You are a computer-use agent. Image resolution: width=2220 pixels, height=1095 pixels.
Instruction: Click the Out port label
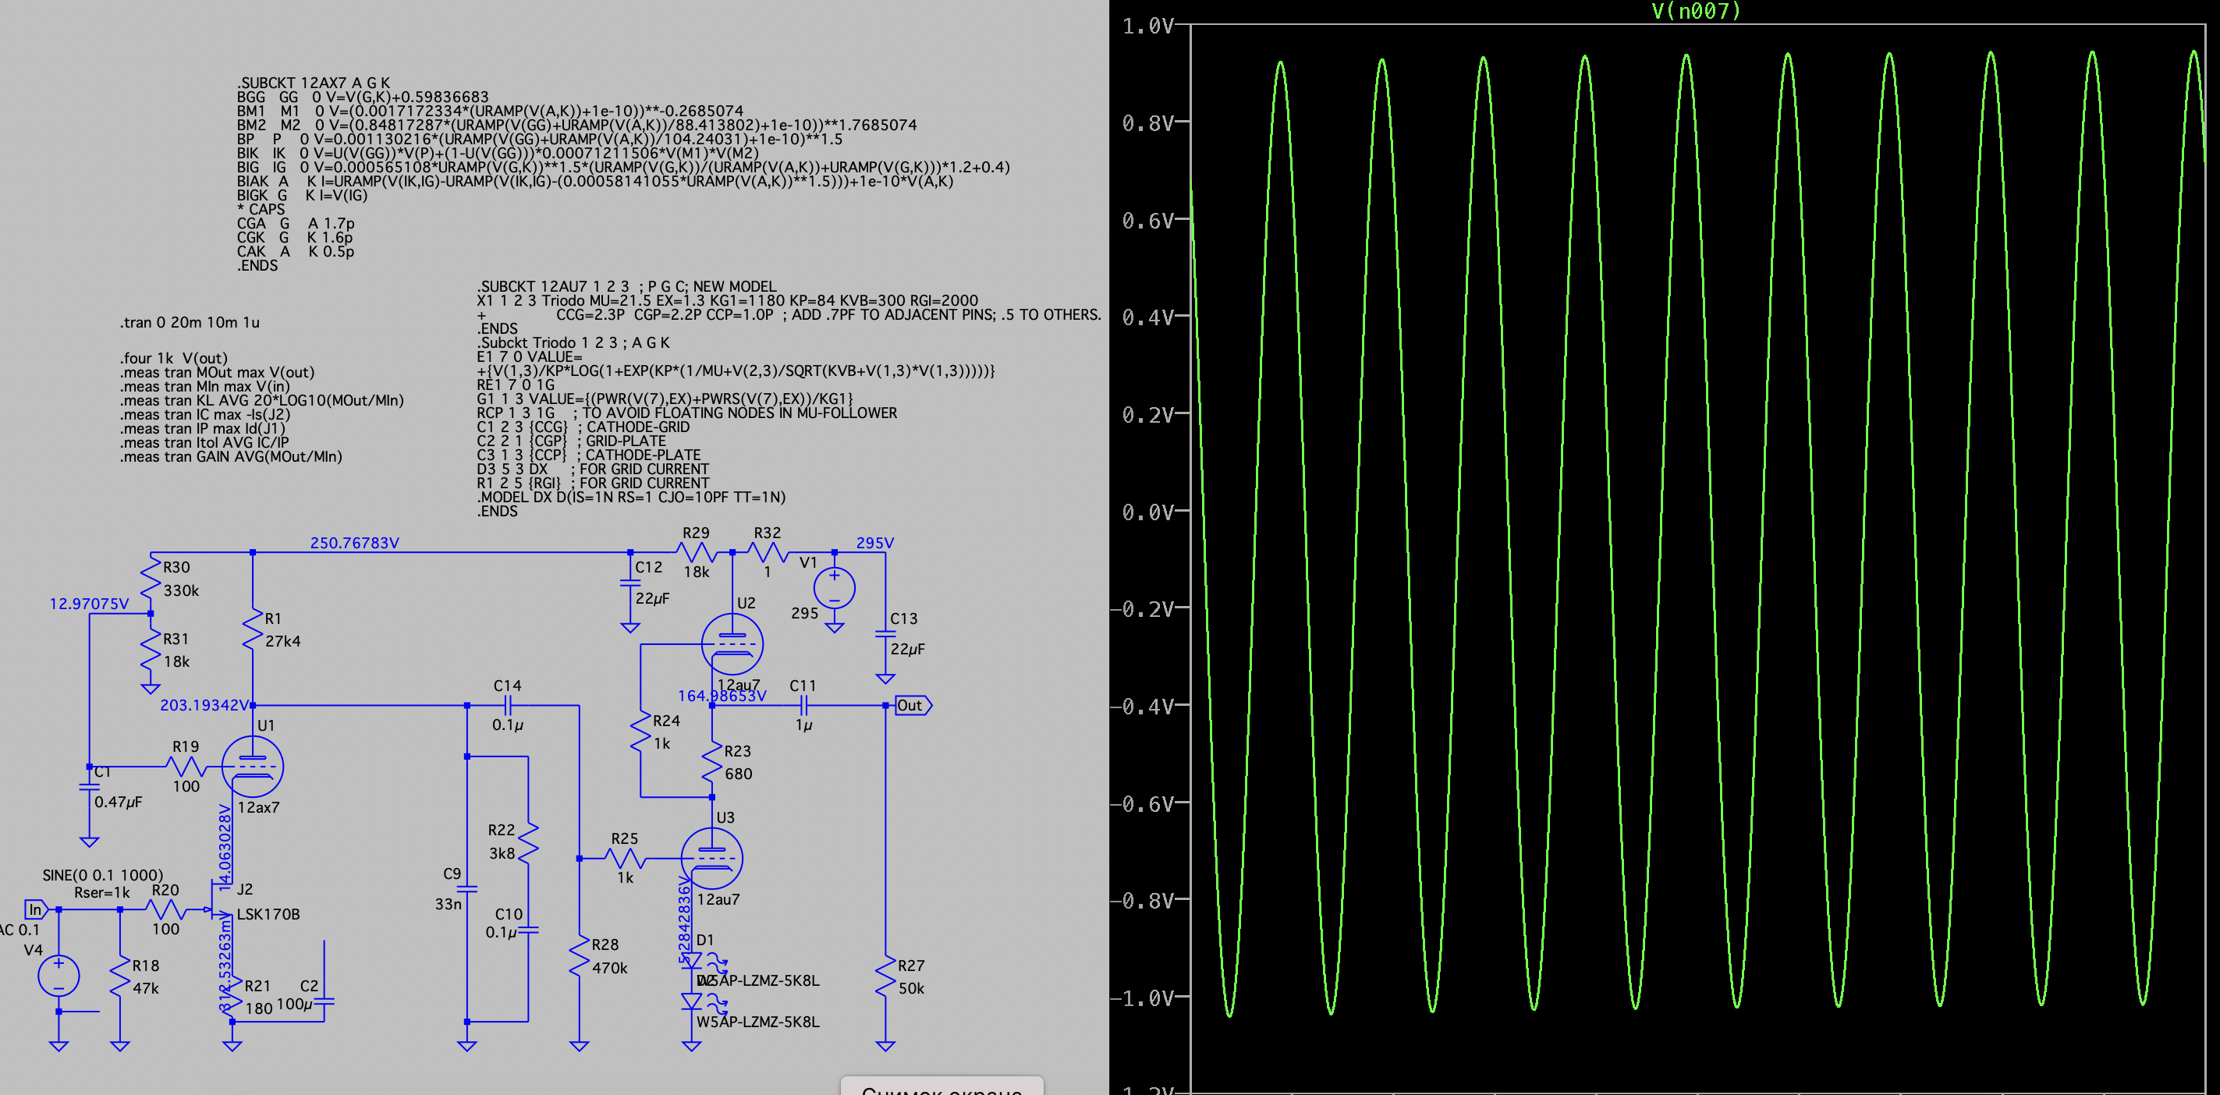pyautogui.click(x=912, y=706)
